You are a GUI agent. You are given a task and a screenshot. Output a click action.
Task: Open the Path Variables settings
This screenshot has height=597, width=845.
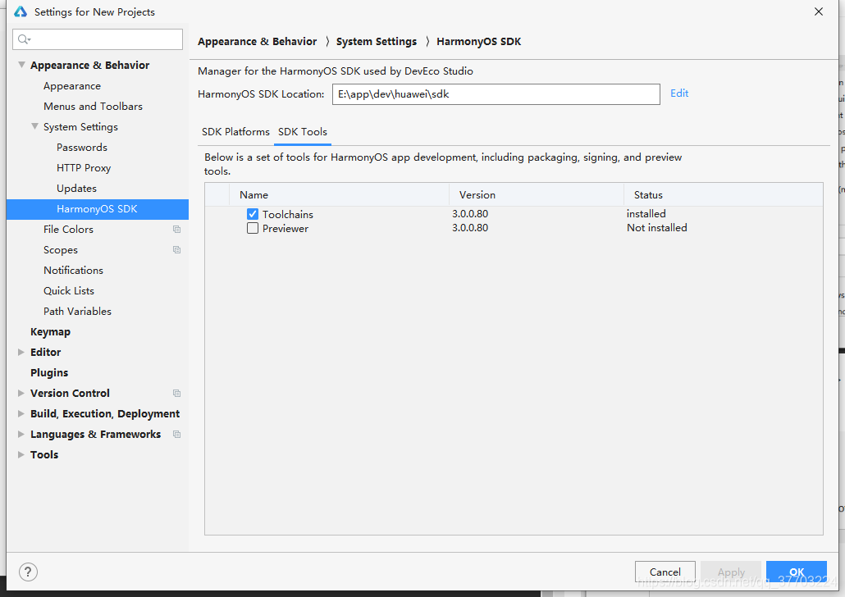pos(78,312)
